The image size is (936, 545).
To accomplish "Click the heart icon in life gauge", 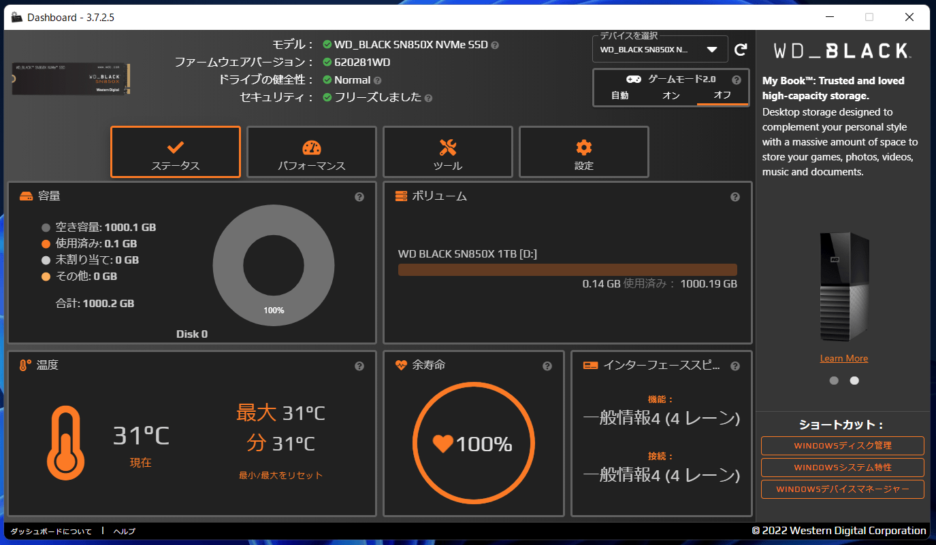I will pyautogui.click(x=442, y=444).
